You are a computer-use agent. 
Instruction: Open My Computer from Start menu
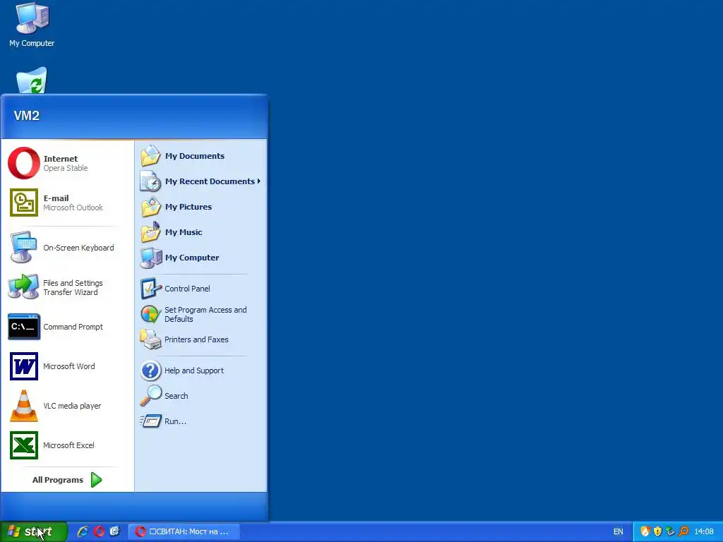pos(201,257)
